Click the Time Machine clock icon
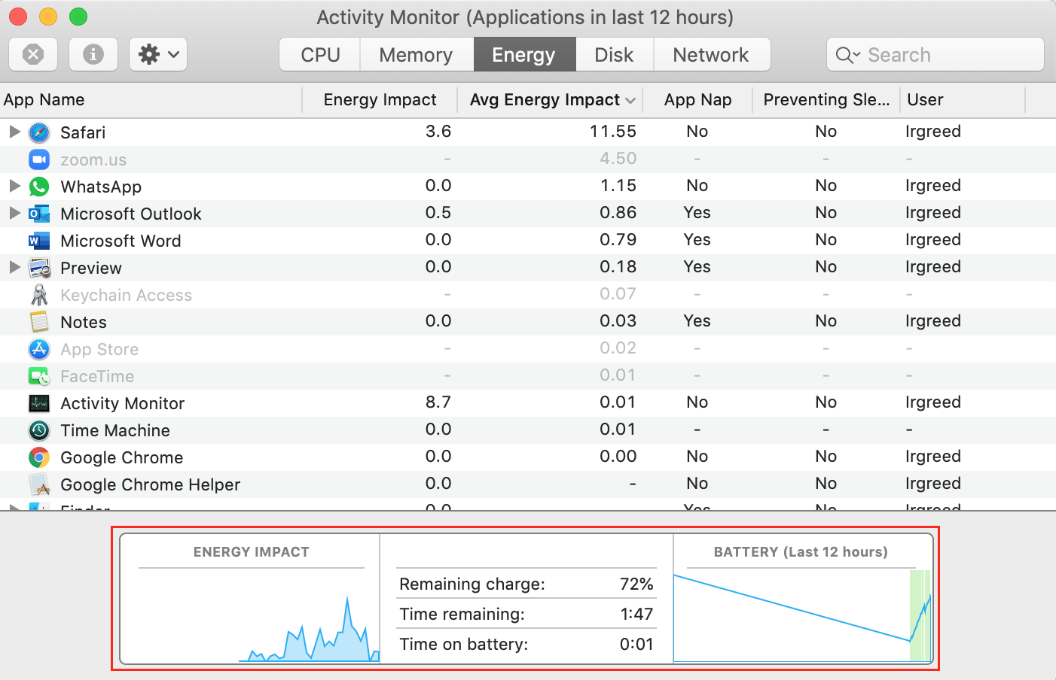 39,430
